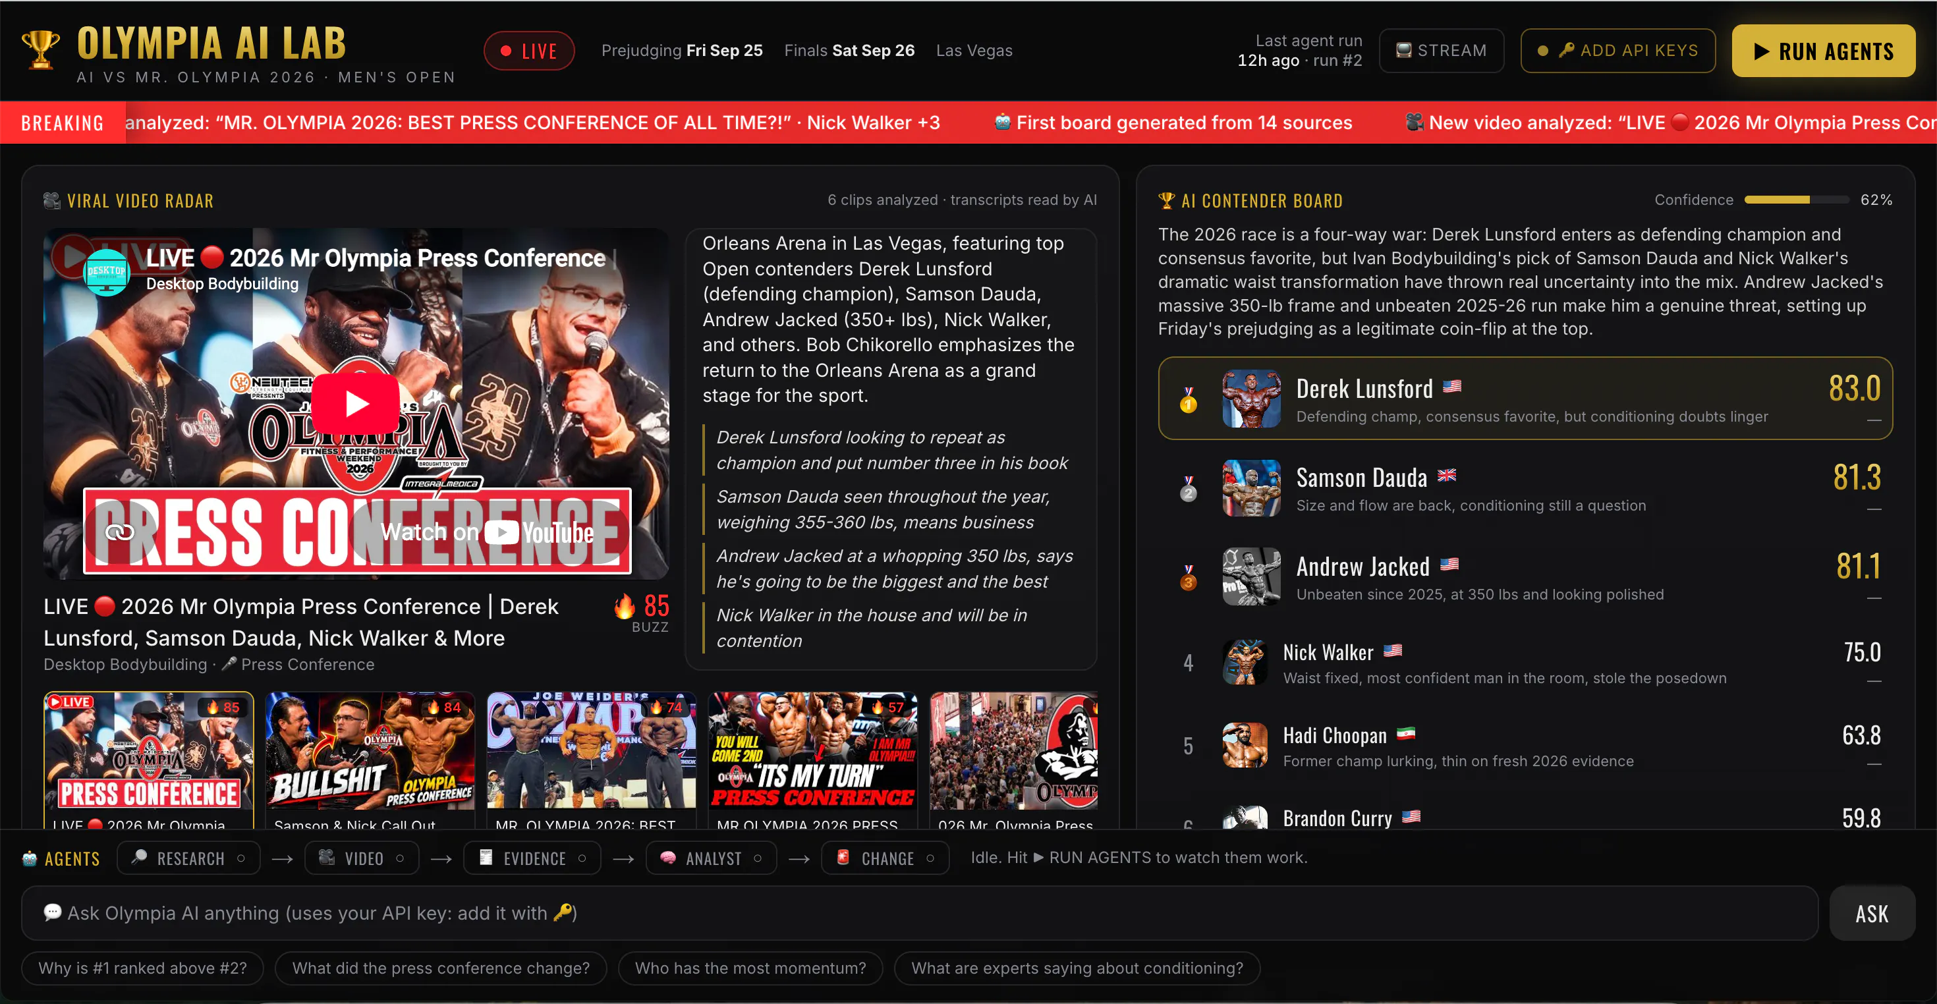Screen dimensions: 1937x1004
Task: Click the brain icon on the Analyst agent
Action: [x=667, y=857]
